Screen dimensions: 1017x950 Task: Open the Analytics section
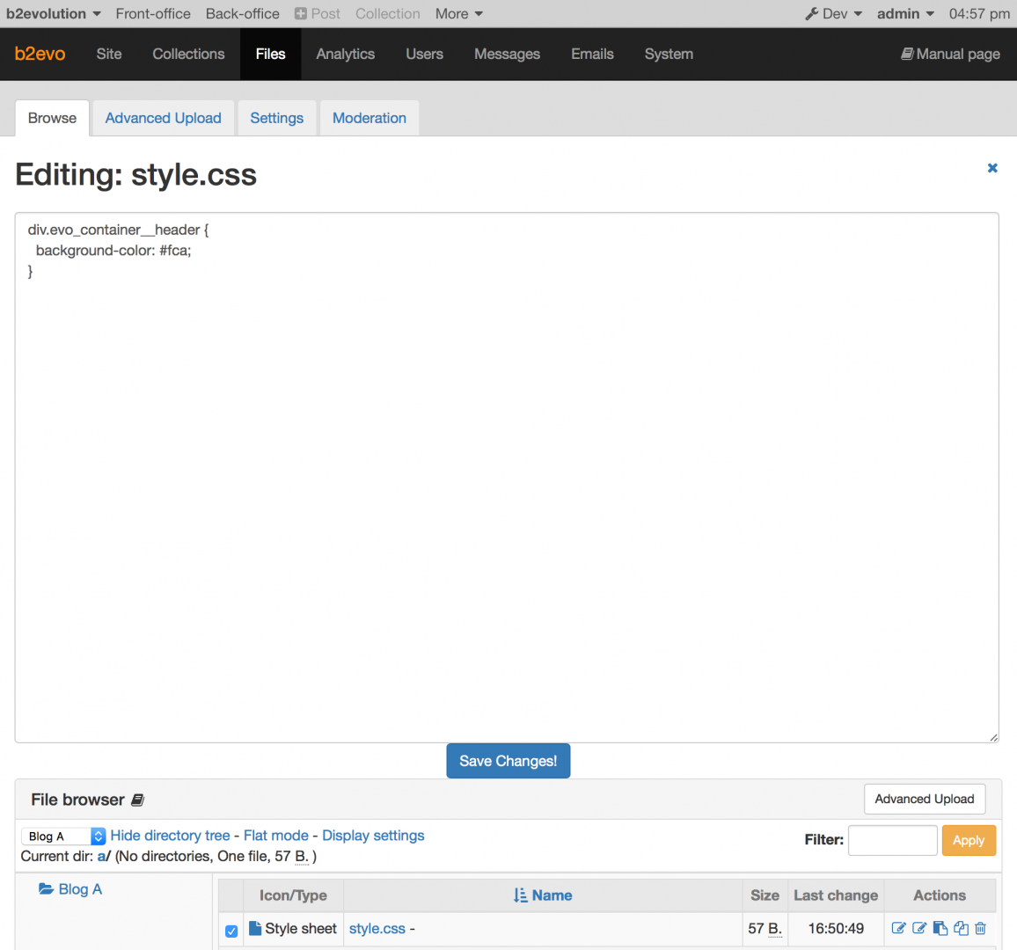pyautogui.click(x=345, y=54)
